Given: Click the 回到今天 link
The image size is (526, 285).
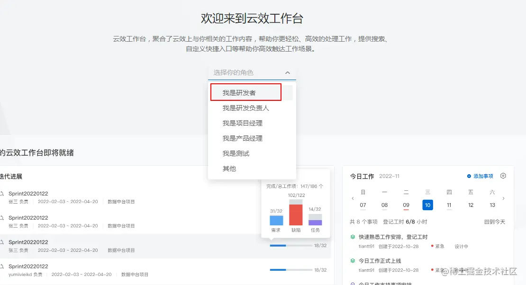Looking at the screenshot, I should [x=494, y=222].
